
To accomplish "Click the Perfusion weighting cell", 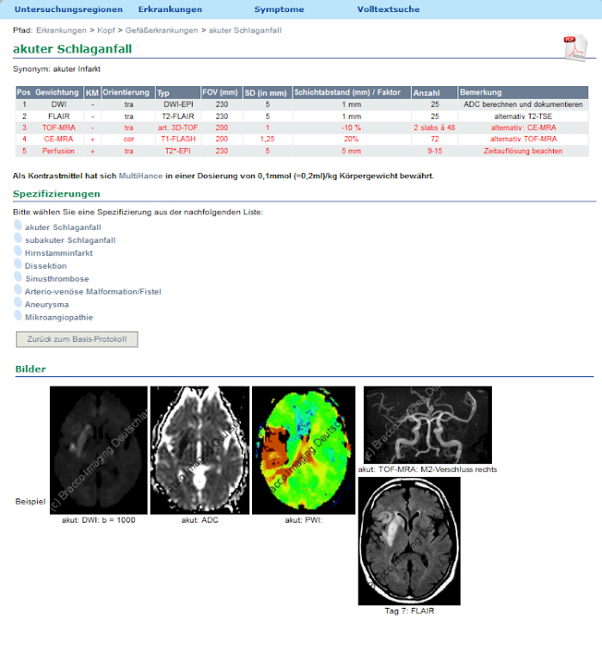I will coord(58,151).
